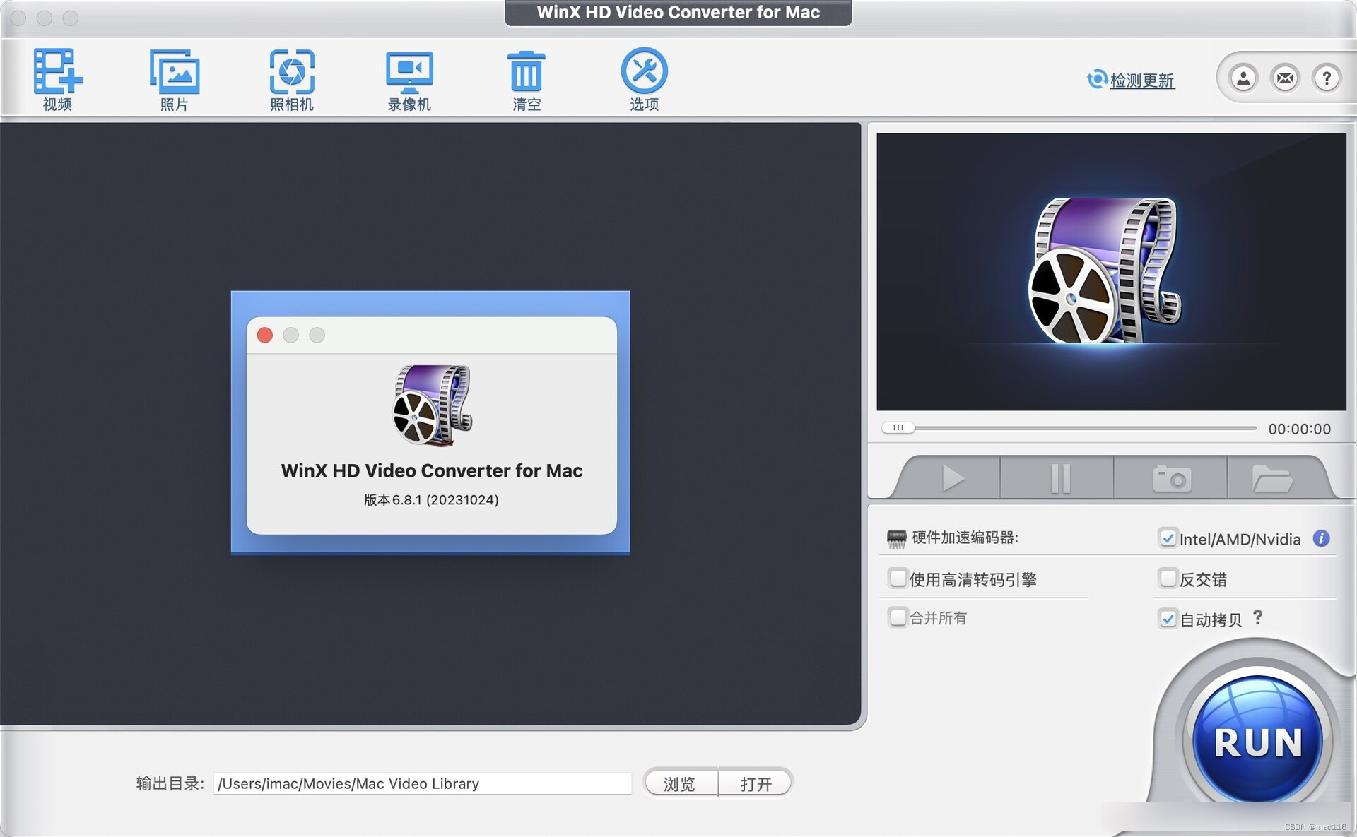Click the email envelope icon
1357x837 pixels.
1285,78
